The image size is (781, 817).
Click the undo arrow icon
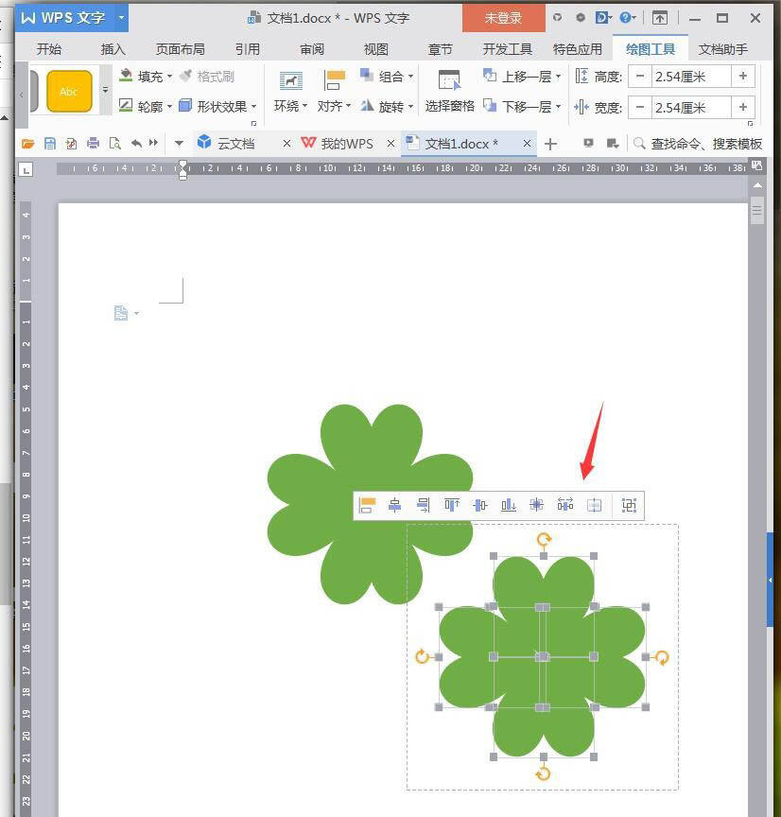136,144
